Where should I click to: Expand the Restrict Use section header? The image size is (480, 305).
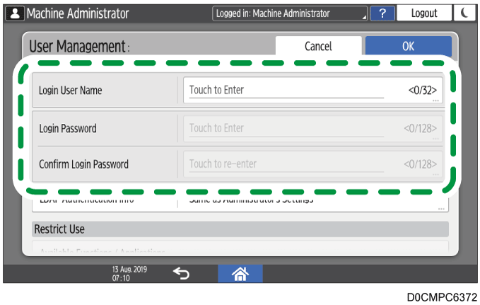click(240, 229)
